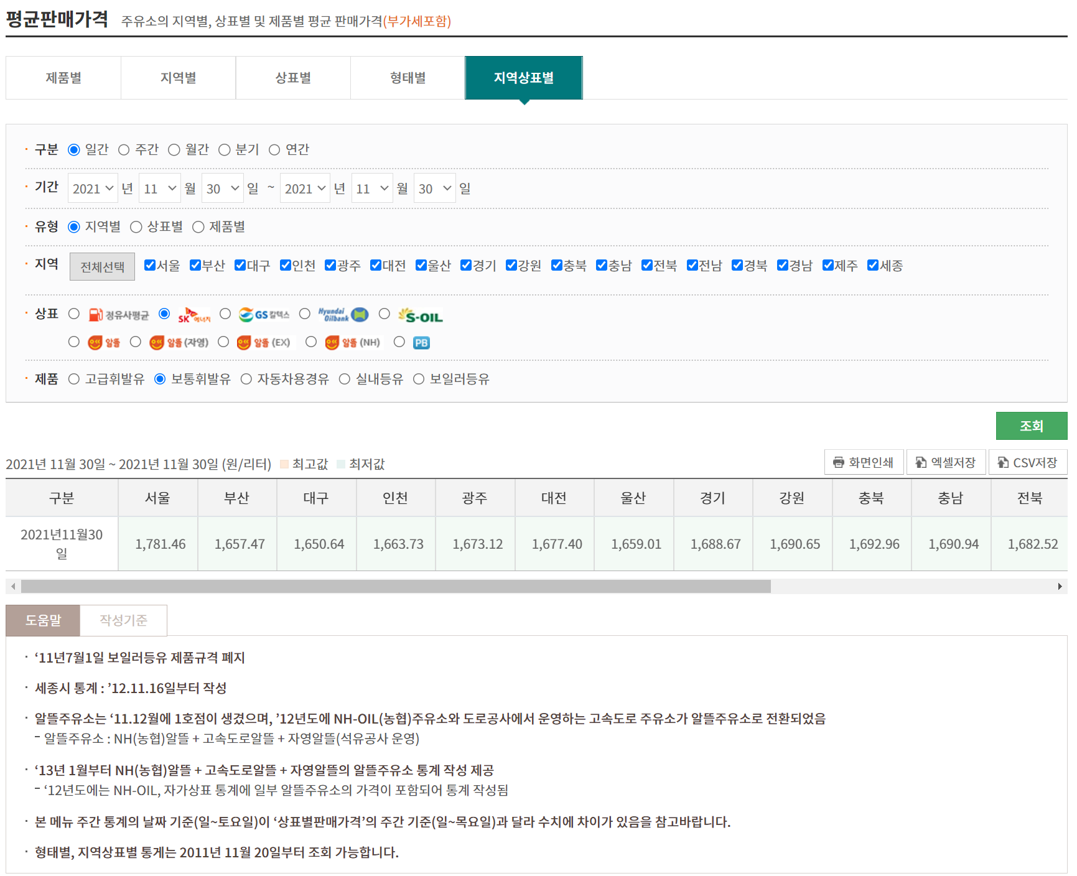This screenshot has width=1077, height=876.
Task: Choose the 알뜰 (EX) brand logo
Action: tap(264, 343)
